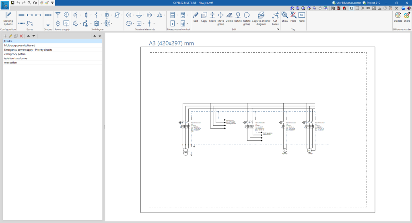Toggle the grid display in top toolbar
Image resolution: width=412 pixels, height=223 pixels.
[357, 8]
